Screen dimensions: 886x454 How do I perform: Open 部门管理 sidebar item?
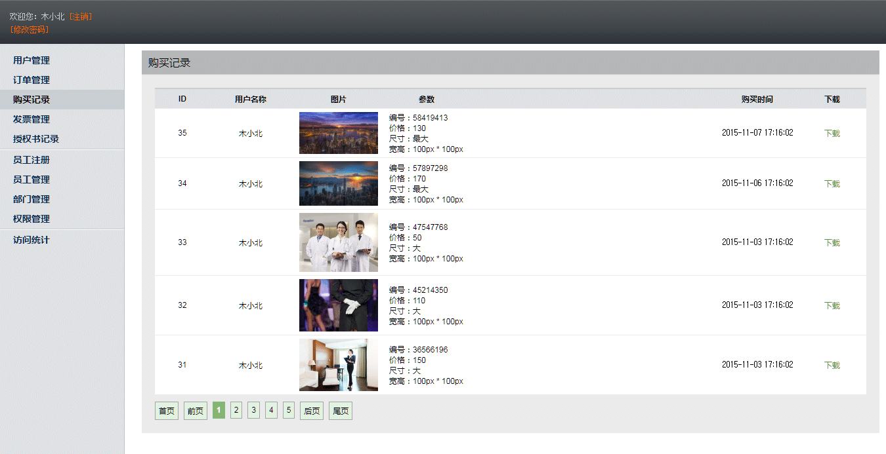[x=32, y=199]
